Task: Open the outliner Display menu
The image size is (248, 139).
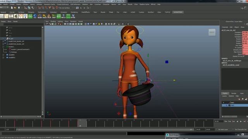Action: 3,22
